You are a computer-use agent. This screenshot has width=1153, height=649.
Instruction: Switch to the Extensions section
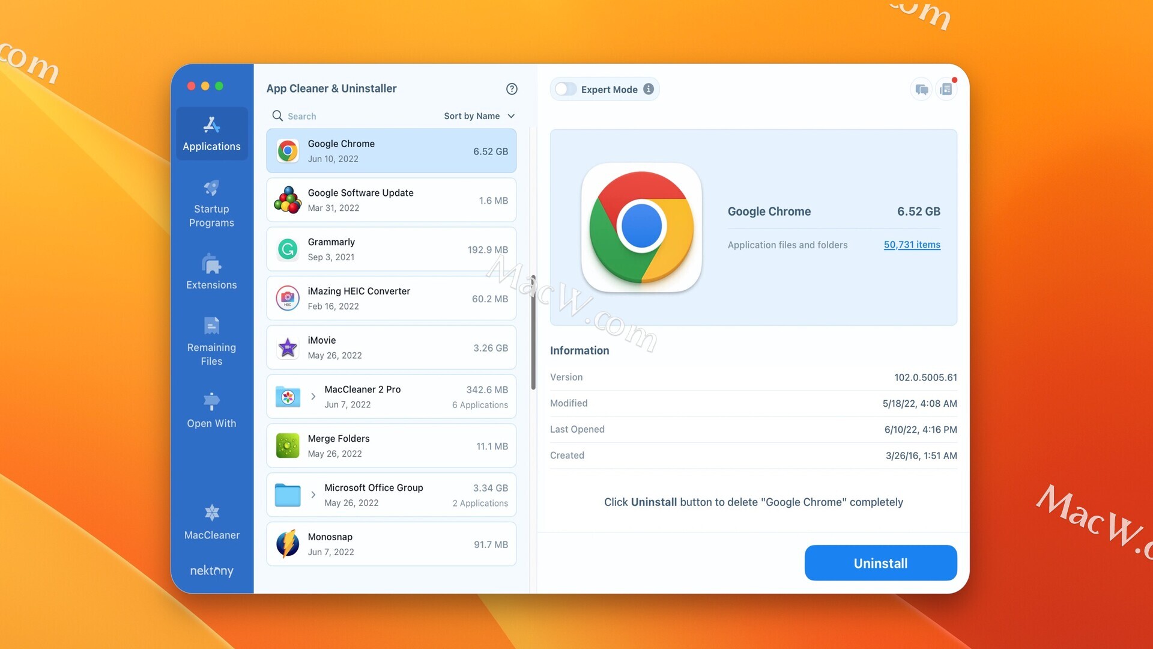pos(211,272)
